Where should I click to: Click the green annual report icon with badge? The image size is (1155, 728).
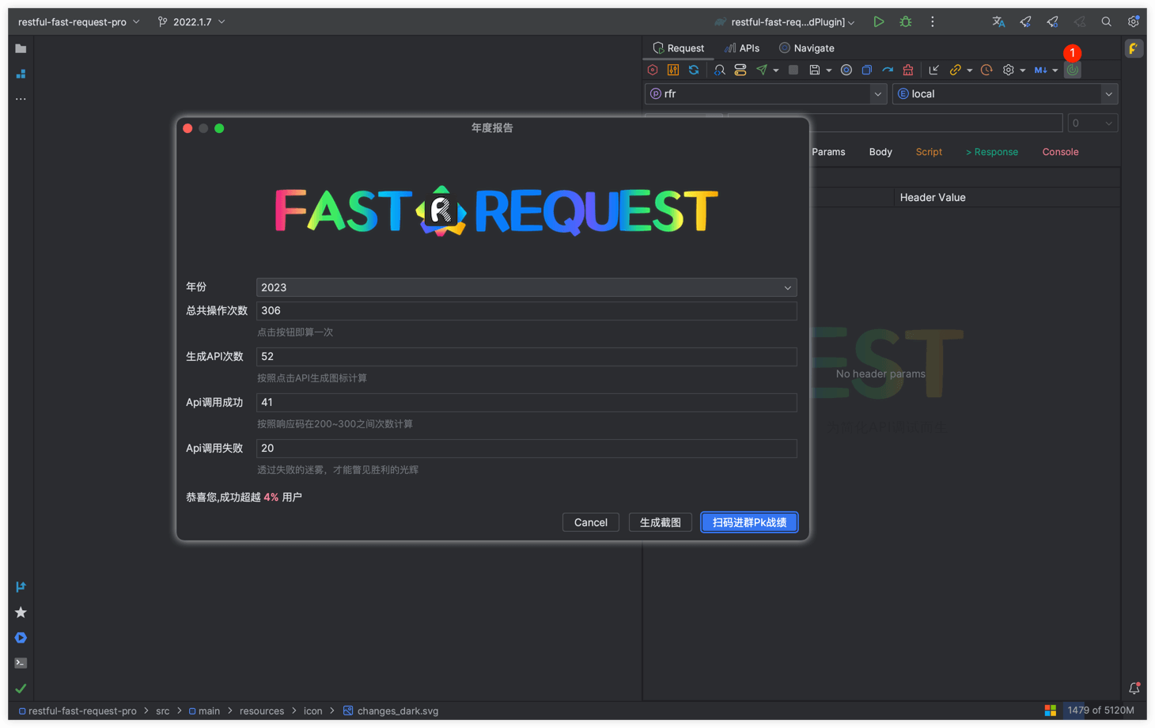(x=1072, y=70)
